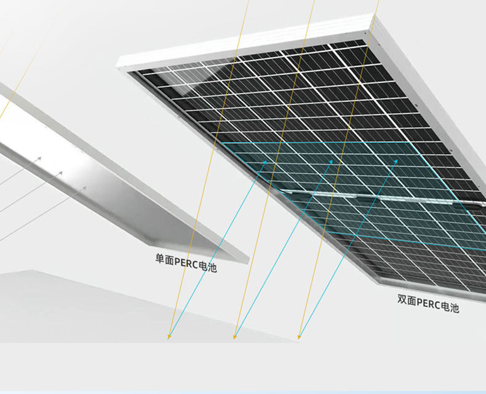Click the middle yellow arrowhead on the ground
The image size is (486, 394).
coord(234,336)
